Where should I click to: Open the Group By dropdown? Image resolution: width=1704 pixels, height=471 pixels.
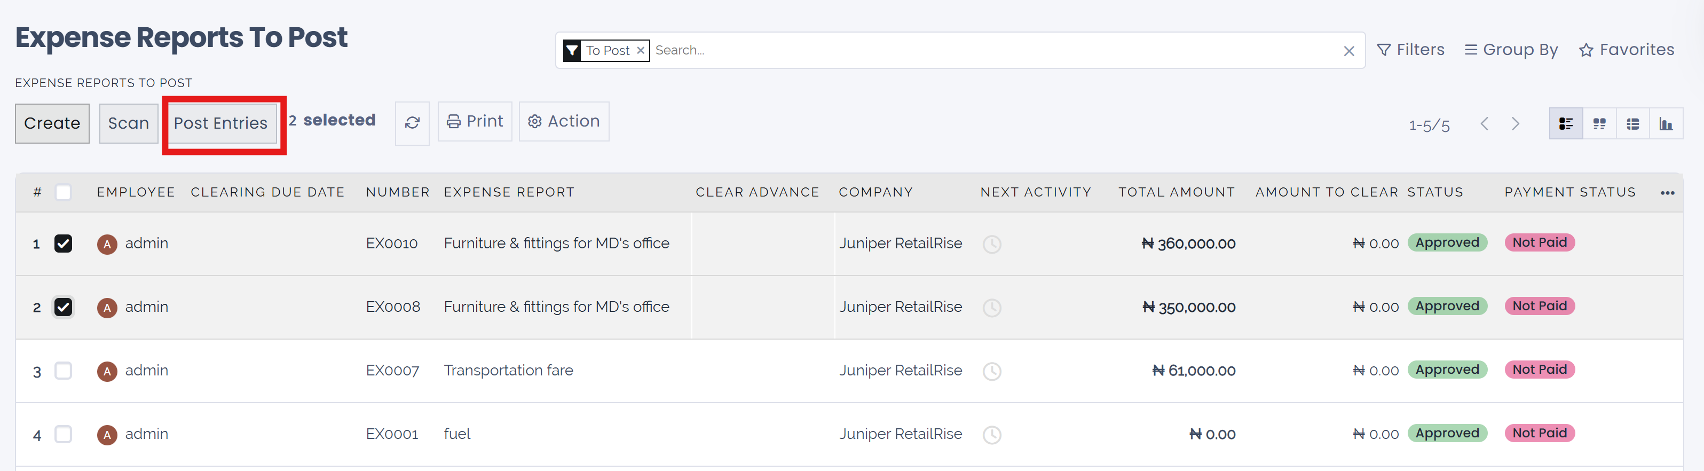click(x=1511, y=50)
